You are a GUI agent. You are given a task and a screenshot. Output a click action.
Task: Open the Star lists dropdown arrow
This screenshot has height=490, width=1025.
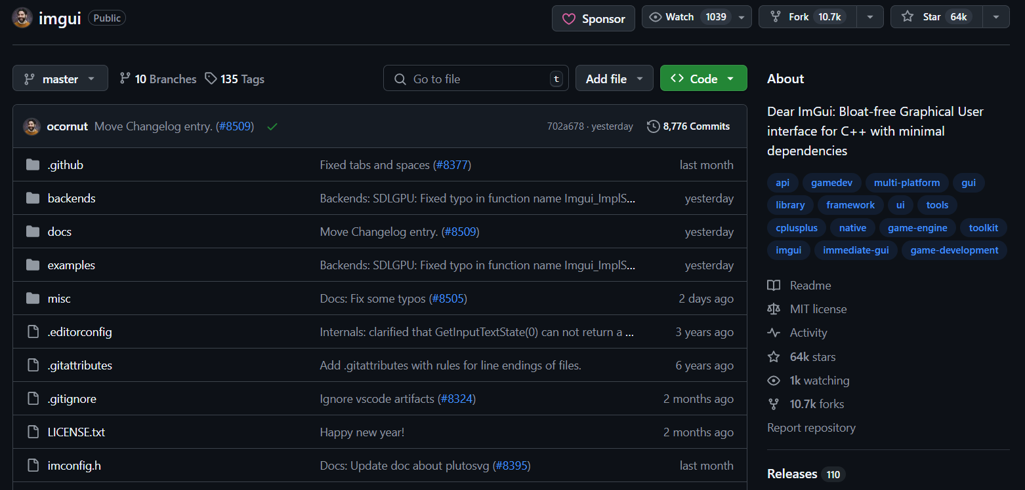996,17
